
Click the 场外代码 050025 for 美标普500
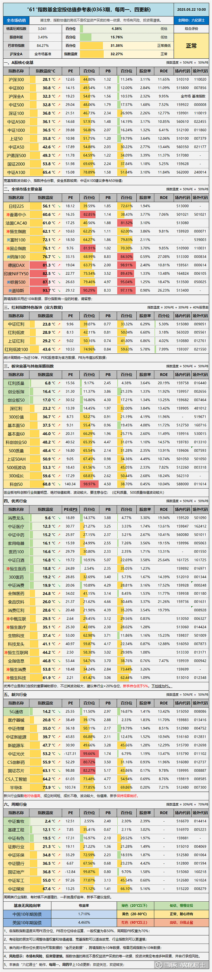click(200, 282)
